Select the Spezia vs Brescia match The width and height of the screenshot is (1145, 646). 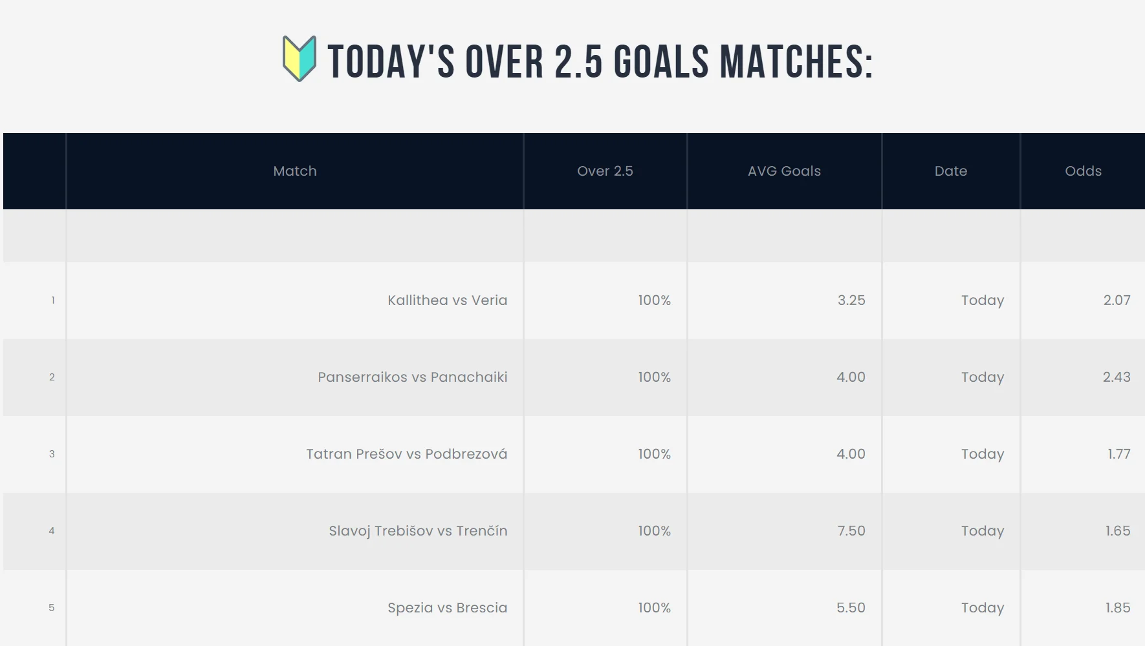click(447, 608)
